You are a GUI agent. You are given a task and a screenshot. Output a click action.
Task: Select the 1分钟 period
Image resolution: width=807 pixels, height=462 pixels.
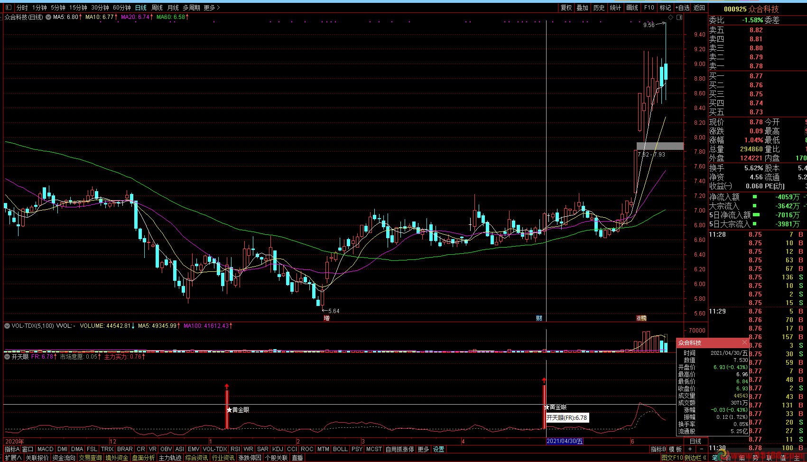(x=39, y=8)
